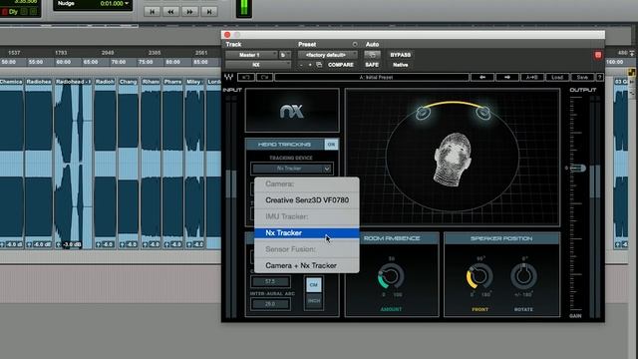Click the right speaker icon in room view

482,113
